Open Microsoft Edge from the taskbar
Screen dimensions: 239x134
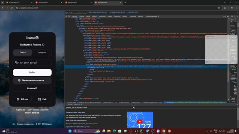tap(114, 131)
